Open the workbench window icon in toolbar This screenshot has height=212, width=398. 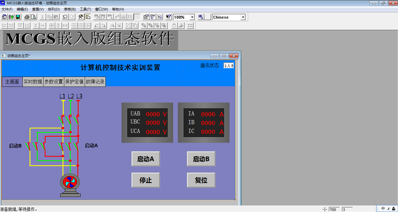click(x=4, y=17)
